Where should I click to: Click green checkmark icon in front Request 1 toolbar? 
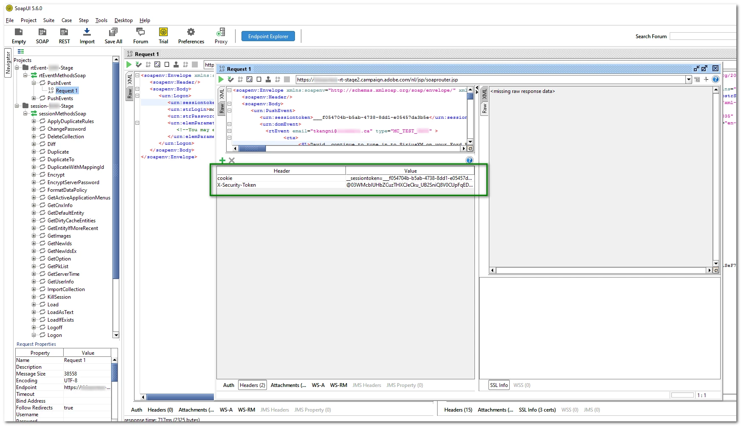(230, 79)
